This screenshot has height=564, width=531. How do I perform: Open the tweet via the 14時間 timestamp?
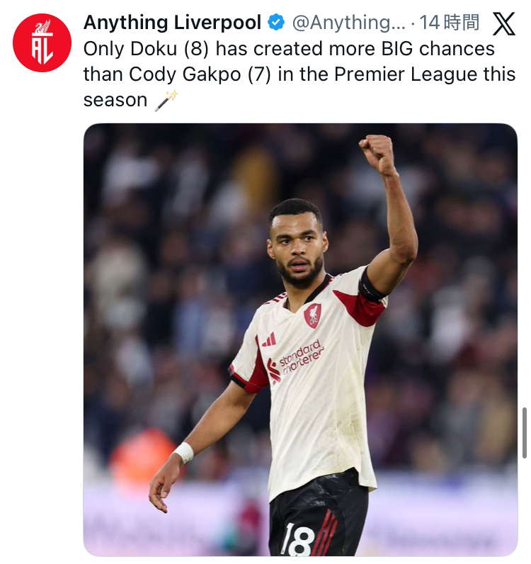click(449, 23)
